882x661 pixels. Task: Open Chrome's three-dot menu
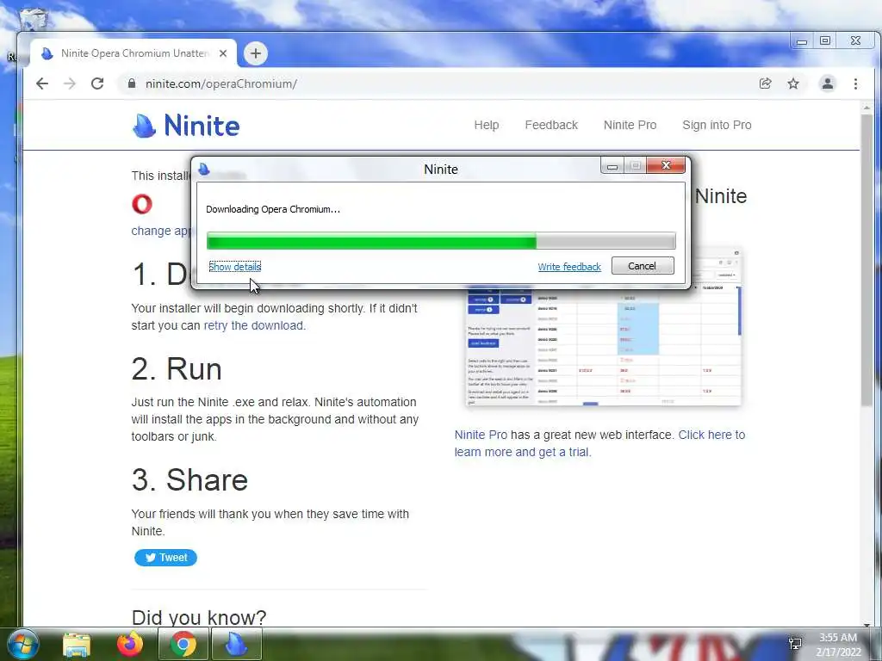tap(855, 83)
